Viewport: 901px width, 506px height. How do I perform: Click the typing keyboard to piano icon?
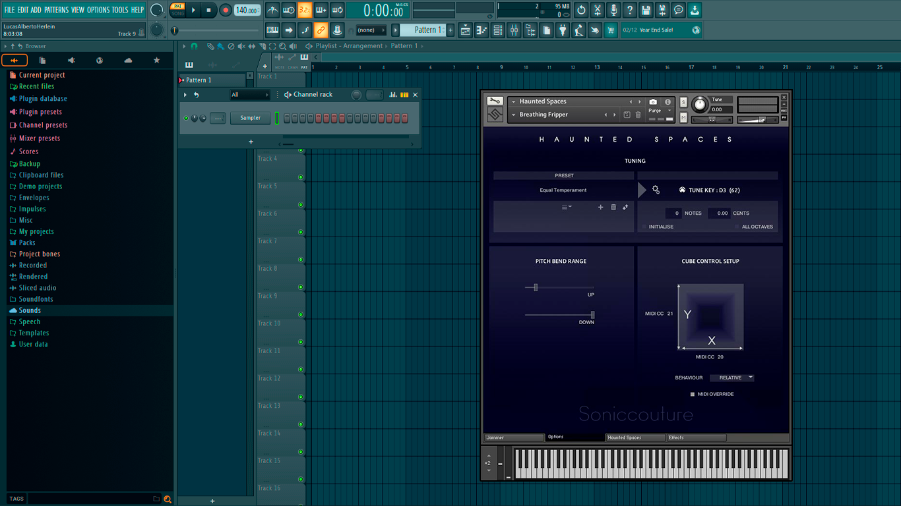click(272, 30)
